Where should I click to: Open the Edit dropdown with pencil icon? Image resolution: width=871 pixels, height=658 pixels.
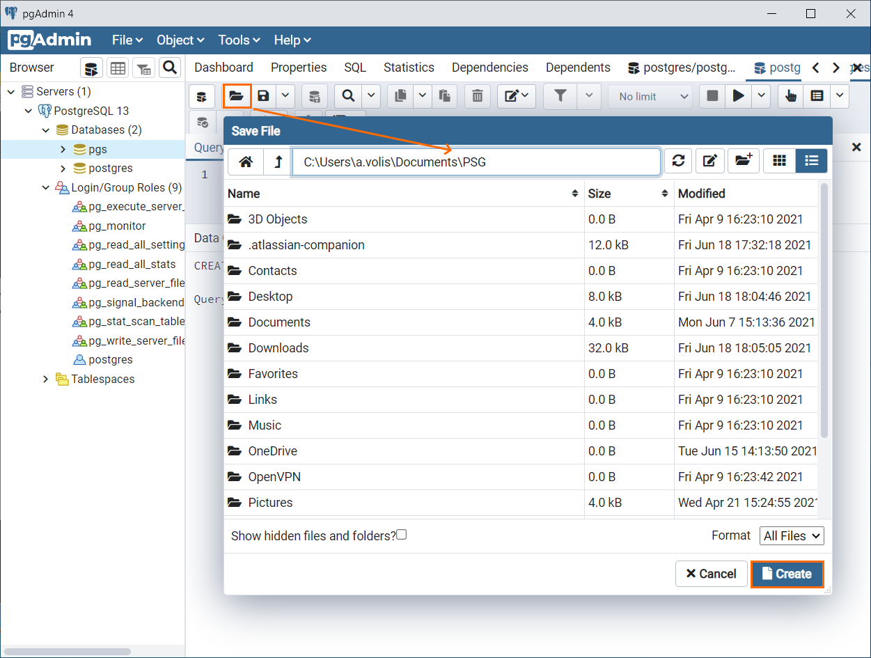pyautogui.click(x=516, y=96)
